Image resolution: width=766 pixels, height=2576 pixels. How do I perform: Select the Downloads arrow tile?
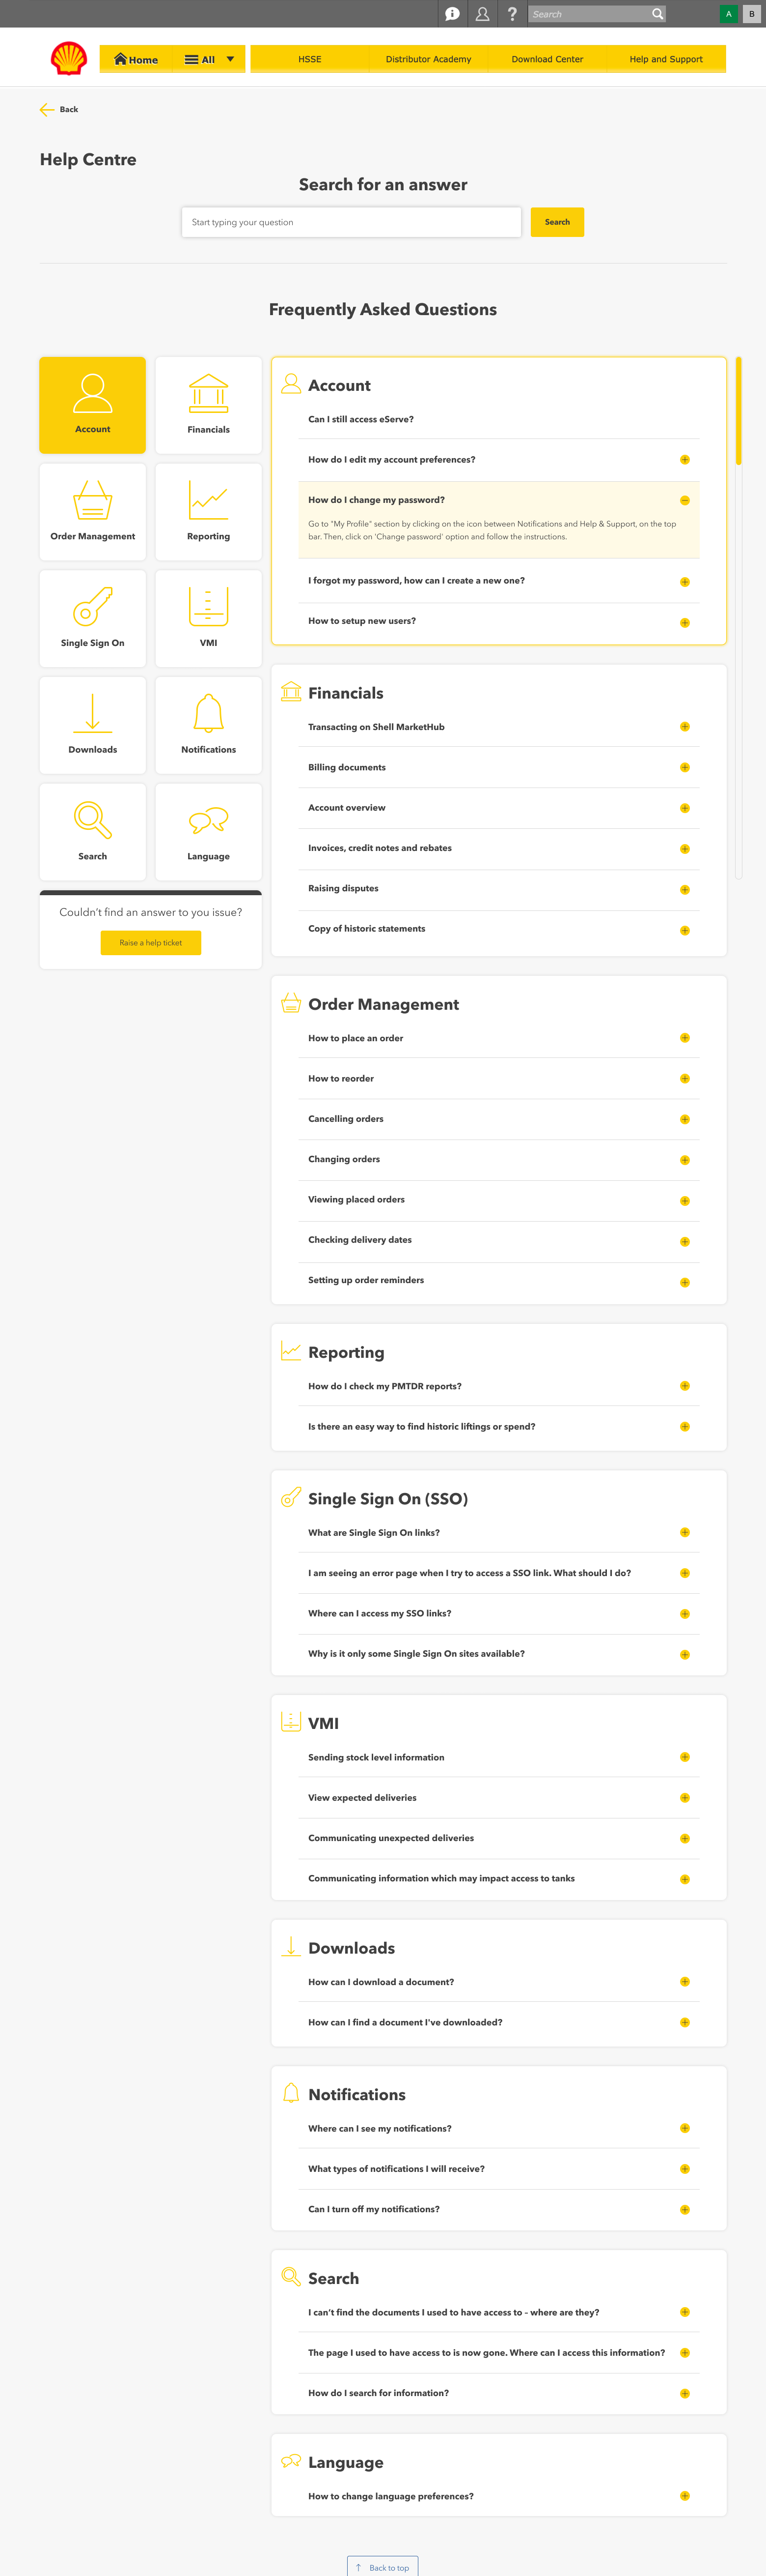point(93,725)
